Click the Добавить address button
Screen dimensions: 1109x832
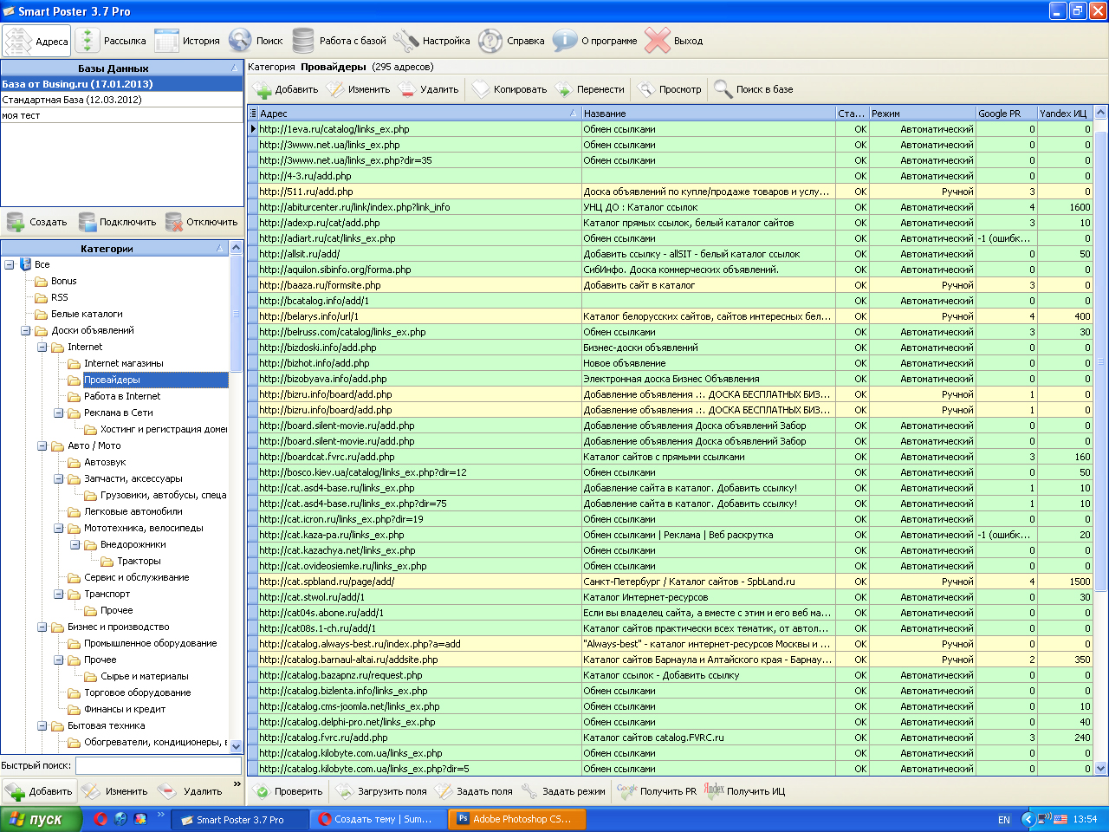click(x=286, y=89)
